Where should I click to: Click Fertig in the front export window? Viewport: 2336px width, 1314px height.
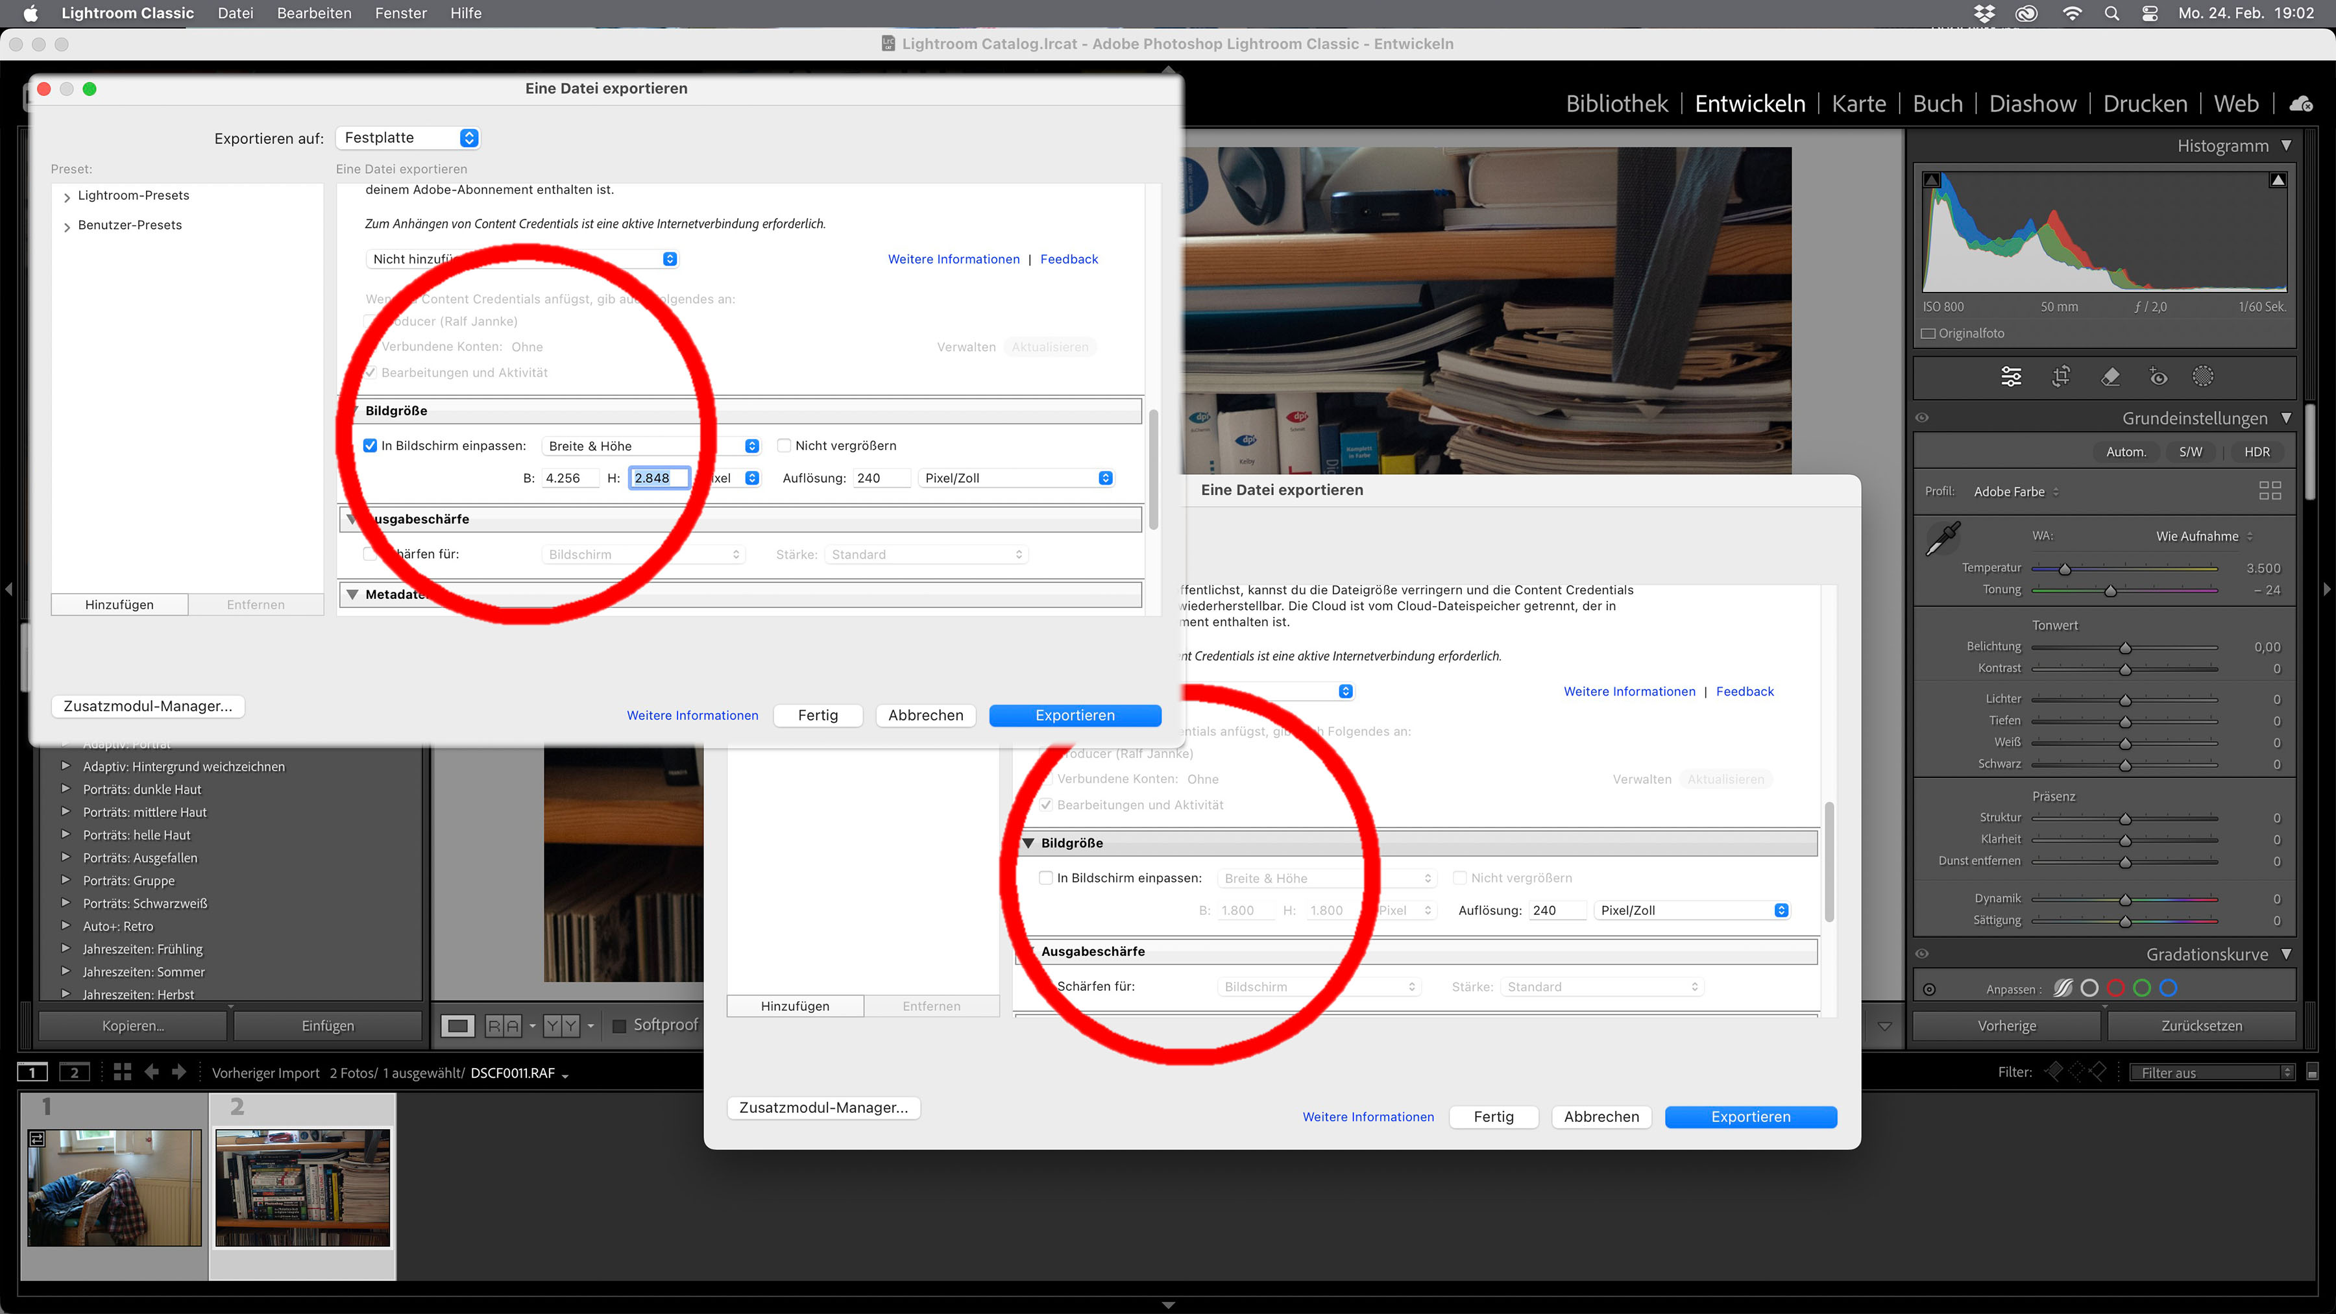[817, 716]
